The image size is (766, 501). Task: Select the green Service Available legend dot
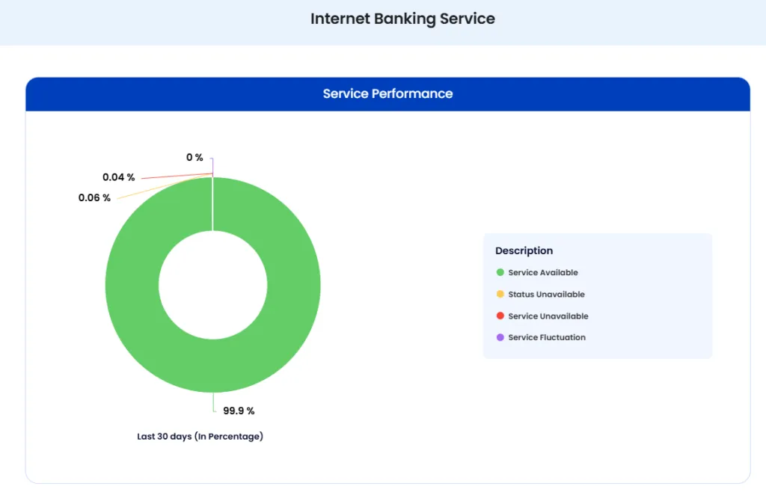(500, 272)
